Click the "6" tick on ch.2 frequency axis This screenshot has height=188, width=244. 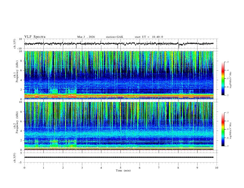coord(21,121)
